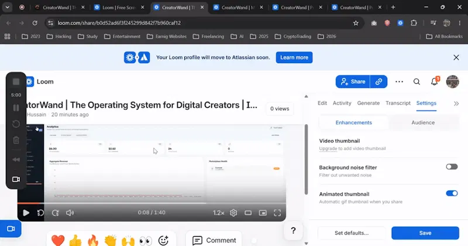Open the Freelancing bookmarks folder
This screenshot has height=246, width=468.
coord(208,36)
